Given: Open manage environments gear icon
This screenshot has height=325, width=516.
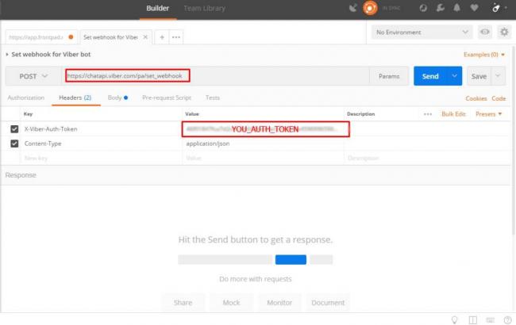Looking at the screenshot, I should pyautogui.click(x=504, y=32).
